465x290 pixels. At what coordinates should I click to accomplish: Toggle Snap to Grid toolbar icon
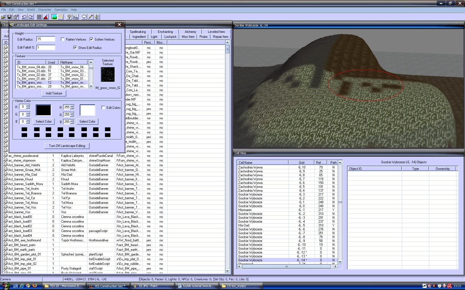pyautogui.click(x=39, y=17)
